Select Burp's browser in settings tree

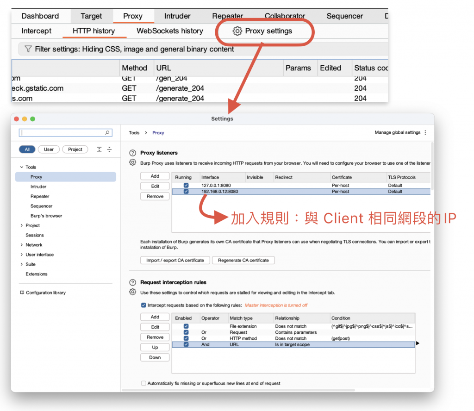click(46, 216)
